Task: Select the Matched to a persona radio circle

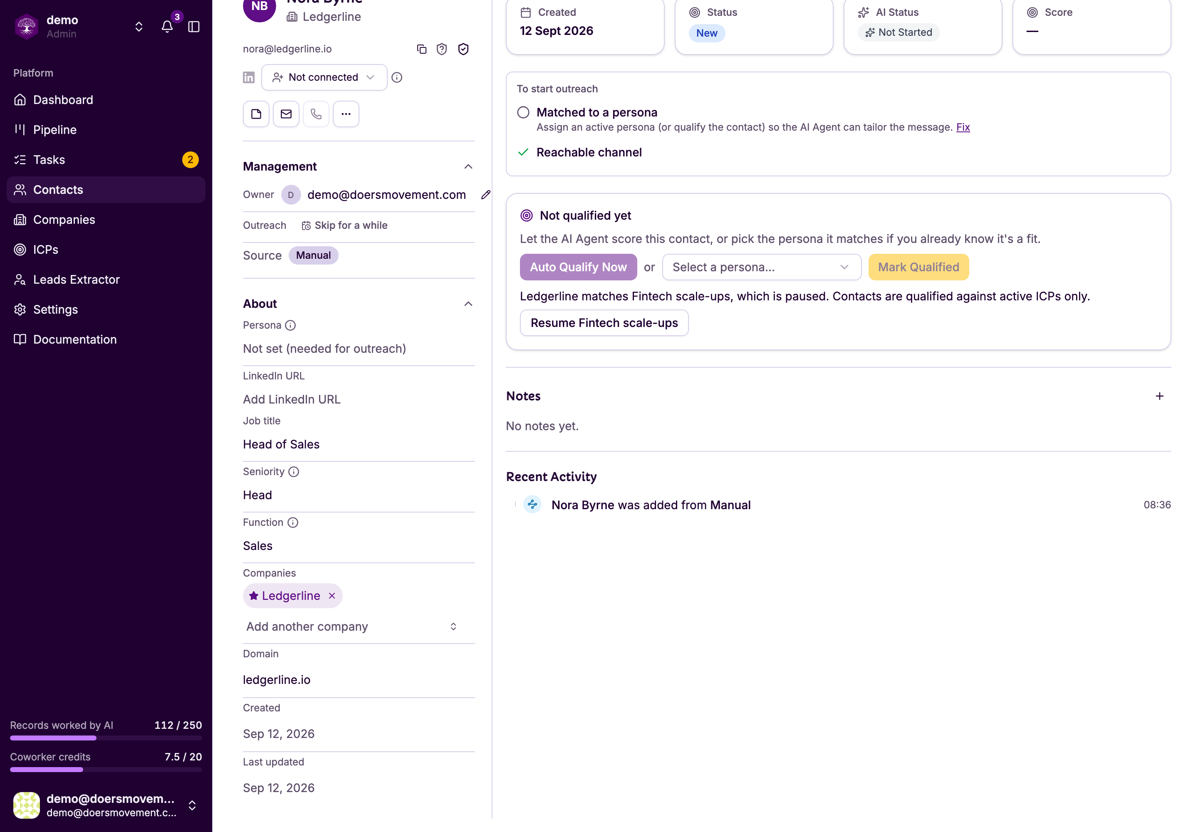Action: pos(523,113)
